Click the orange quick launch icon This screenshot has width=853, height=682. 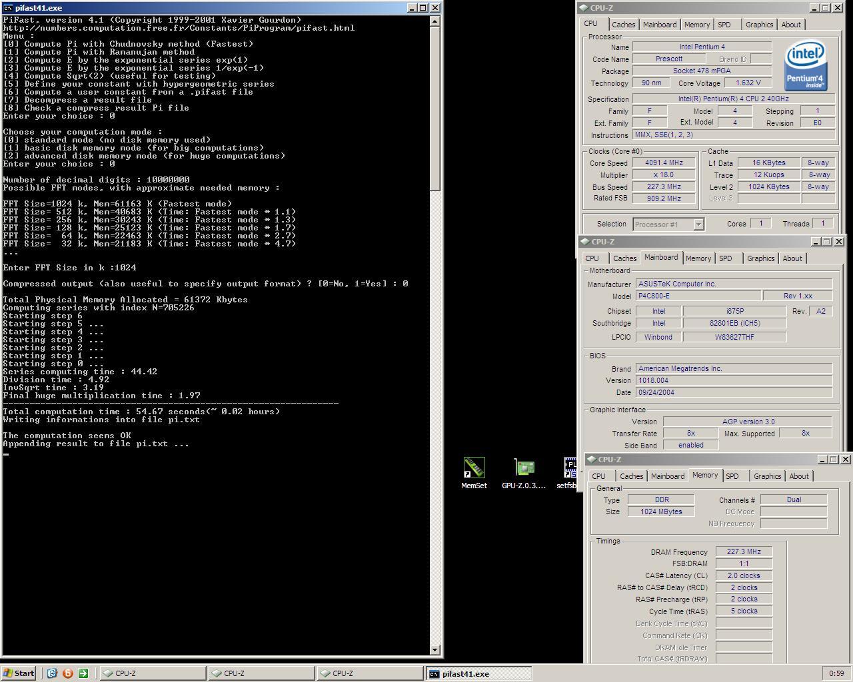(67, 673)
